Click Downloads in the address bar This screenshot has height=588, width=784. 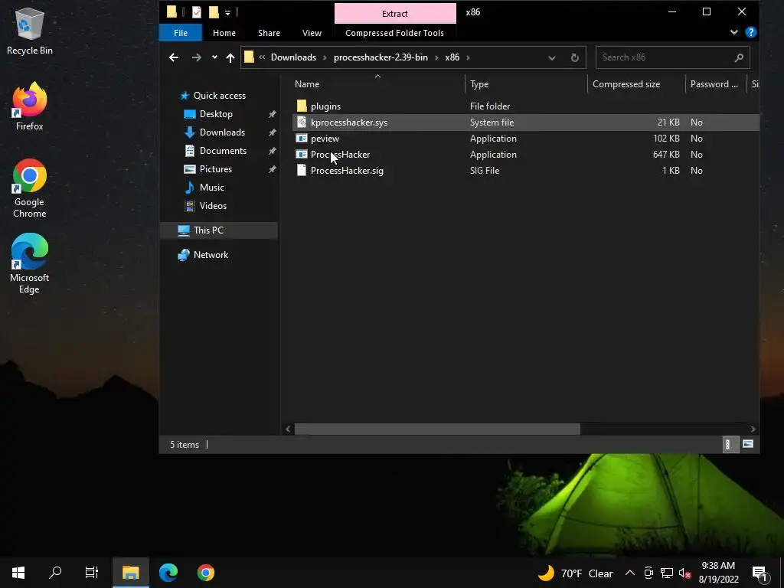coord(293,57)
